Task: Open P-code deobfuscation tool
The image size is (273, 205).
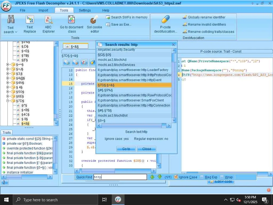Action: tap(165, 24)
